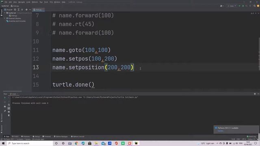
Task: Click line 15 with turtle.done()
Action: click(73, 85)
